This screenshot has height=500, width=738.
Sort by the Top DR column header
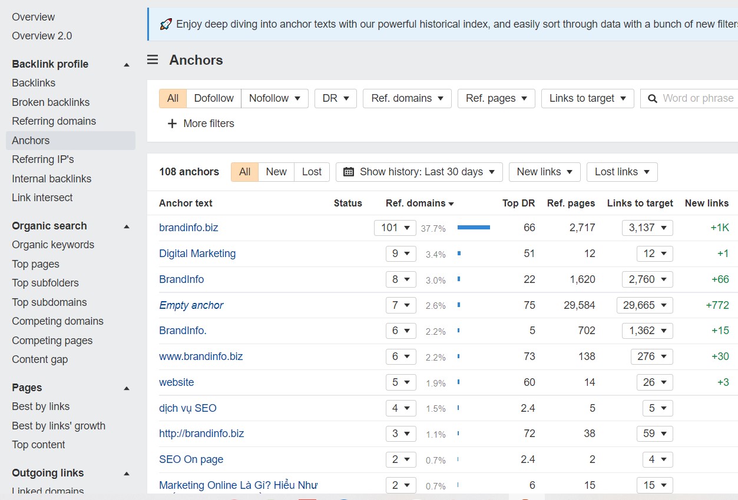[x=518, y=203]
